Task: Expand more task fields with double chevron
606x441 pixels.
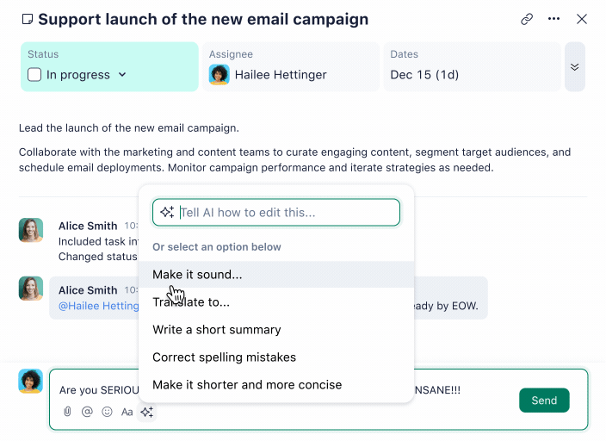Action: (574, 66)
